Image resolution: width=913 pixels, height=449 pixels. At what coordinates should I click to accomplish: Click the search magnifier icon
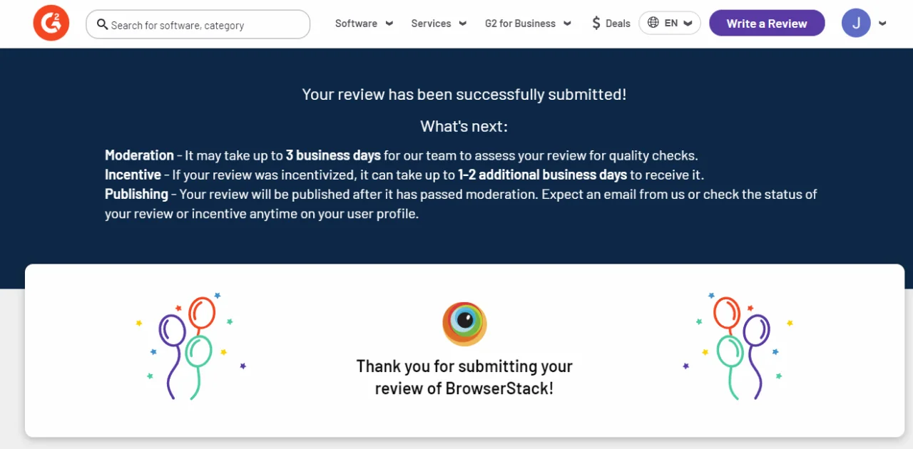click(x=102, y=24)
